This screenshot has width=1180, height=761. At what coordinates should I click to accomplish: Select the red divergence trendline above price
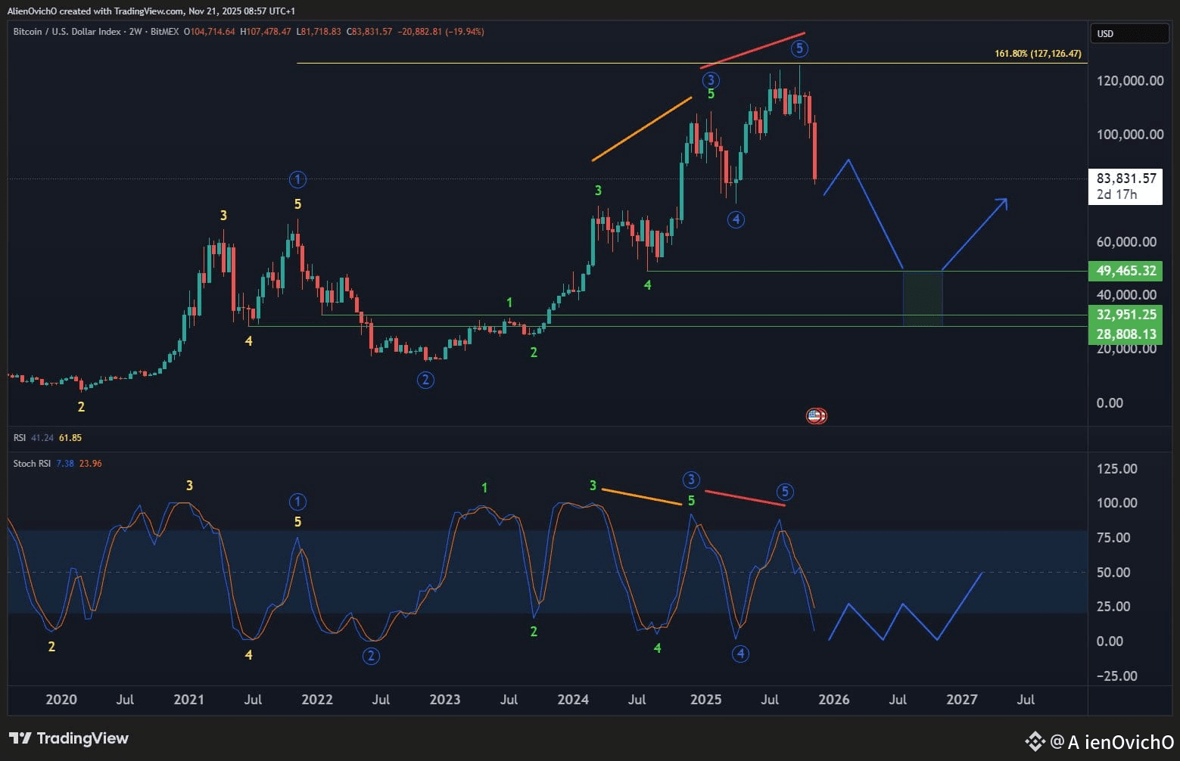coord(752,51)
